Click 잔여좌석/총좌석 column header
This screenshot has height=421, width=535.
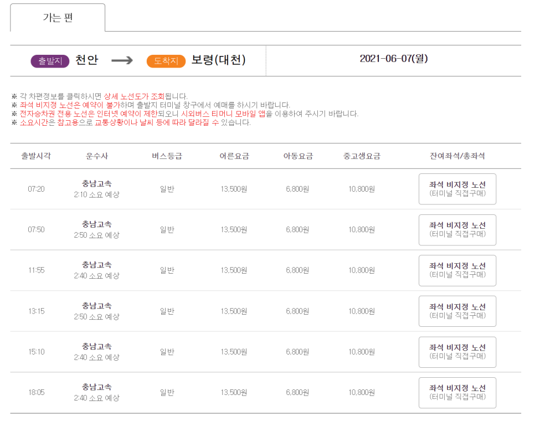(x=457, y=156)
